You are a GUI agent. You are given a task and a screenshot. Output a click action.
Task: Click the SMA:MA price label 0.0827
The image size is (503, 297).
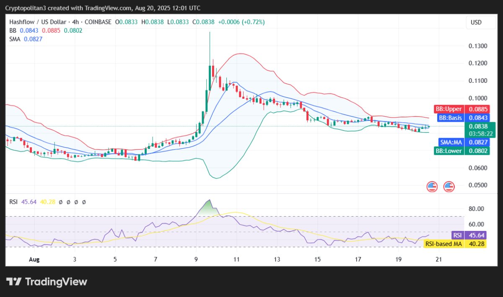477,142
